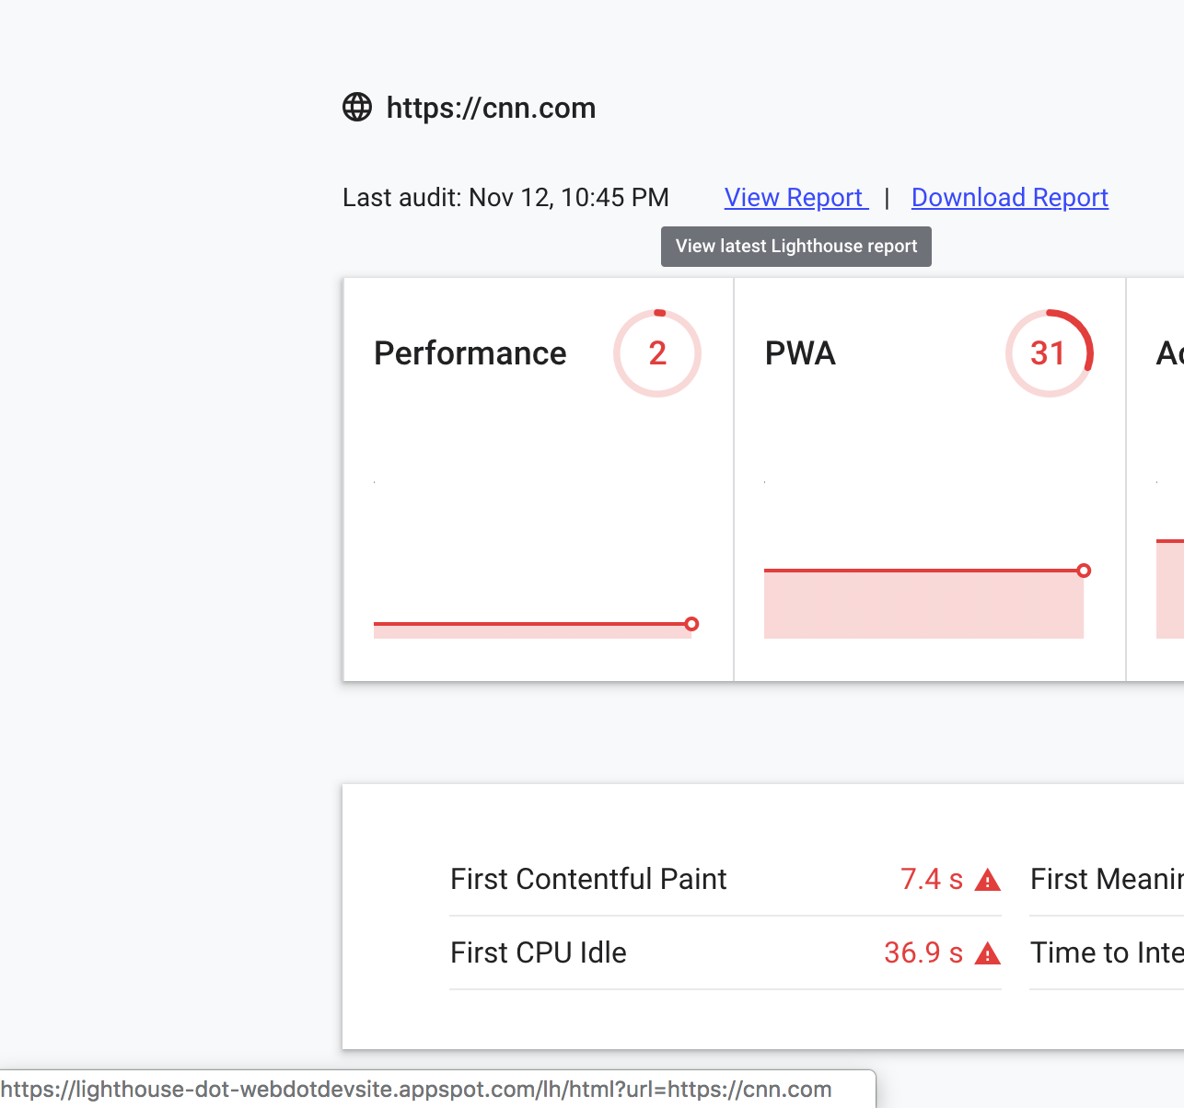Image resolution: width=1184 pixels, height=1108 pixels.
Task: Select the Performance score gauge showing 2
Action: pyautogui.click(x=657, y=353)
